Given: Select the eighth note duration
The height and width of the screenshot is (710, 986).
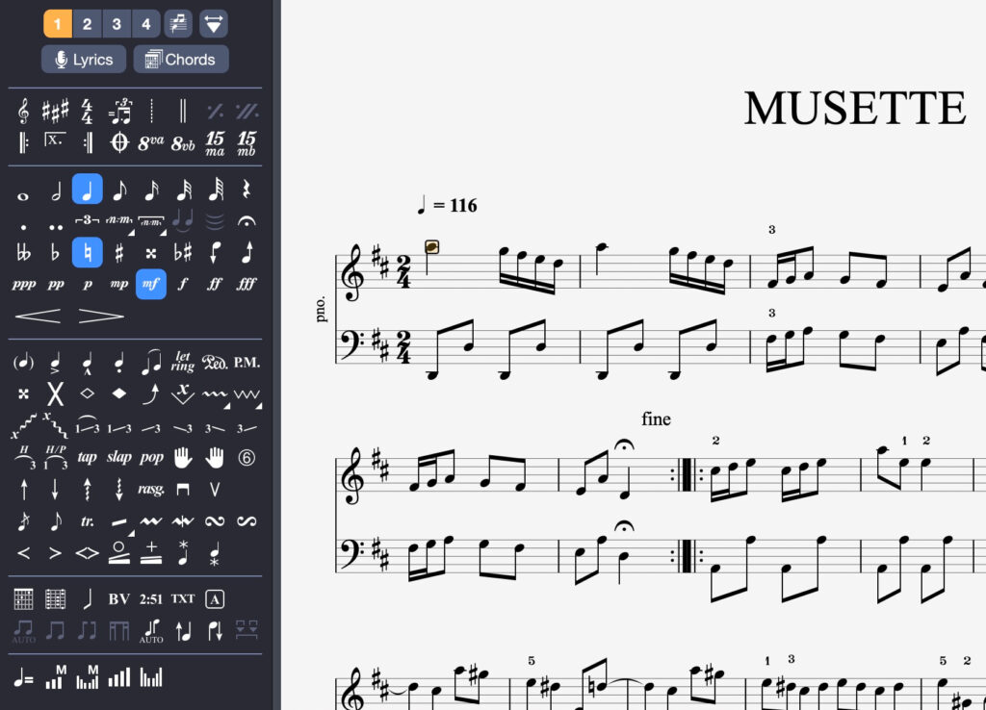Looking at the screenshot, I should (119, 189).
